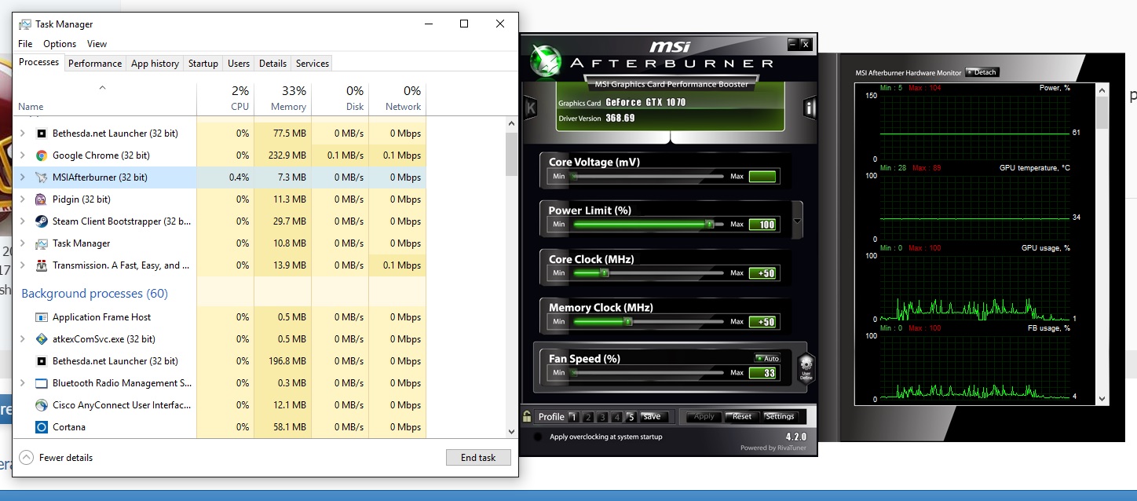Select Afterburner profile slot 3
1137x501 pixels.
601,417
